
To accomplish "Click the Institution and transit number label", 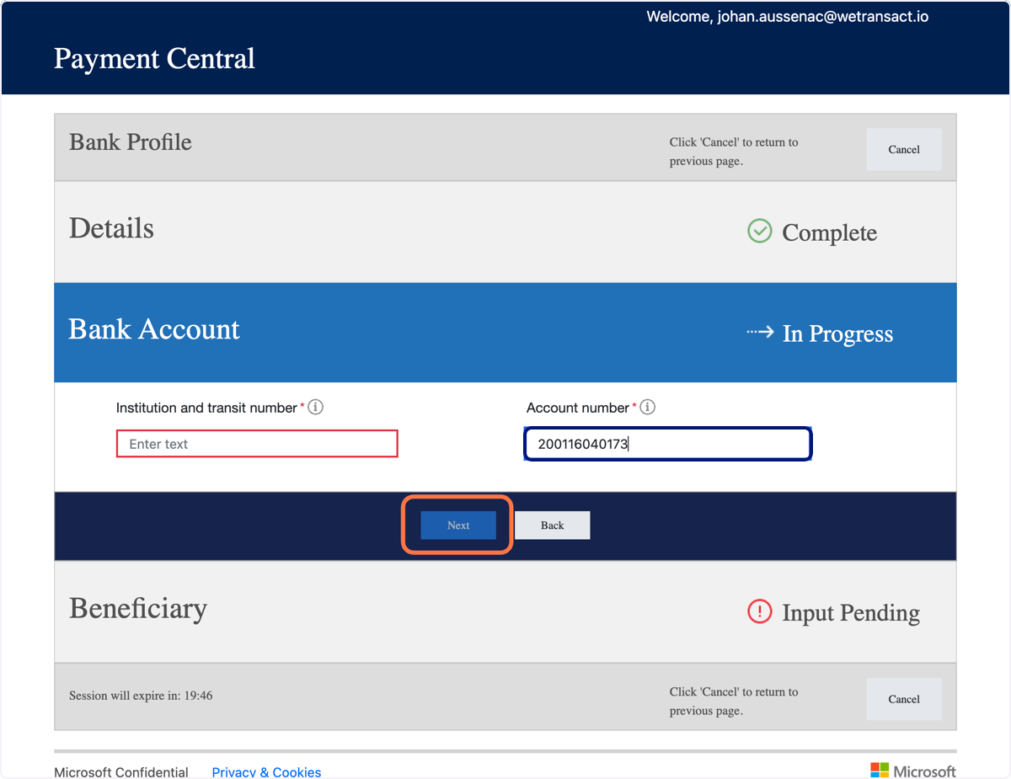I will click(x=206, y=408).
